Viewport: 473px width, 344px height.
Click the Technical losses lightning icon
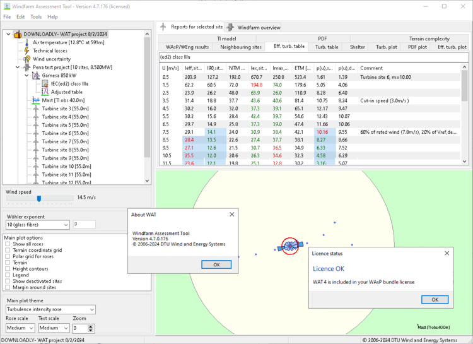[x=27, y=50]
